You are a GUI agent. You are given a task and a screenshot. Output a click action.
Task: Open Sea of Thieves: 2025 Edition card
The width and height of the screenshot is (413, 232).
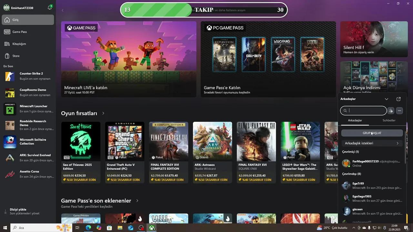(81, 152)
